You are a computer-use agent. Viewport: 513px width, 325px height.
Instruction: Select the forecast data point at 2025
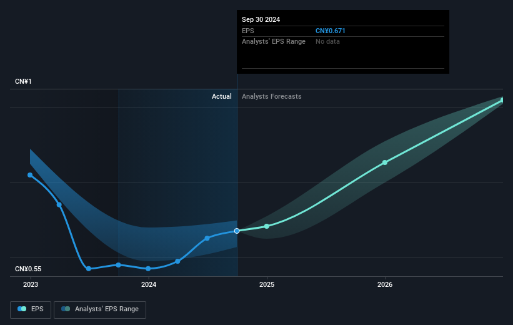click(267, 226)
